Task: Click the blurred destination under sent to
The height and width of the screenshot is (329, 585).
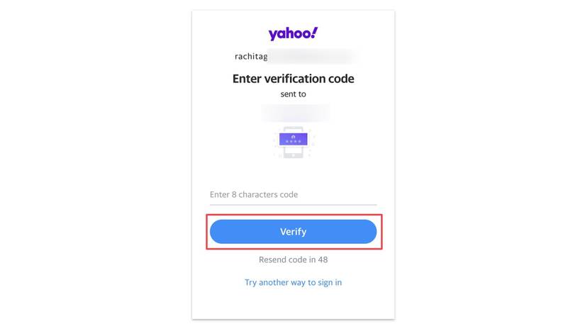Action: coord(295,111)
